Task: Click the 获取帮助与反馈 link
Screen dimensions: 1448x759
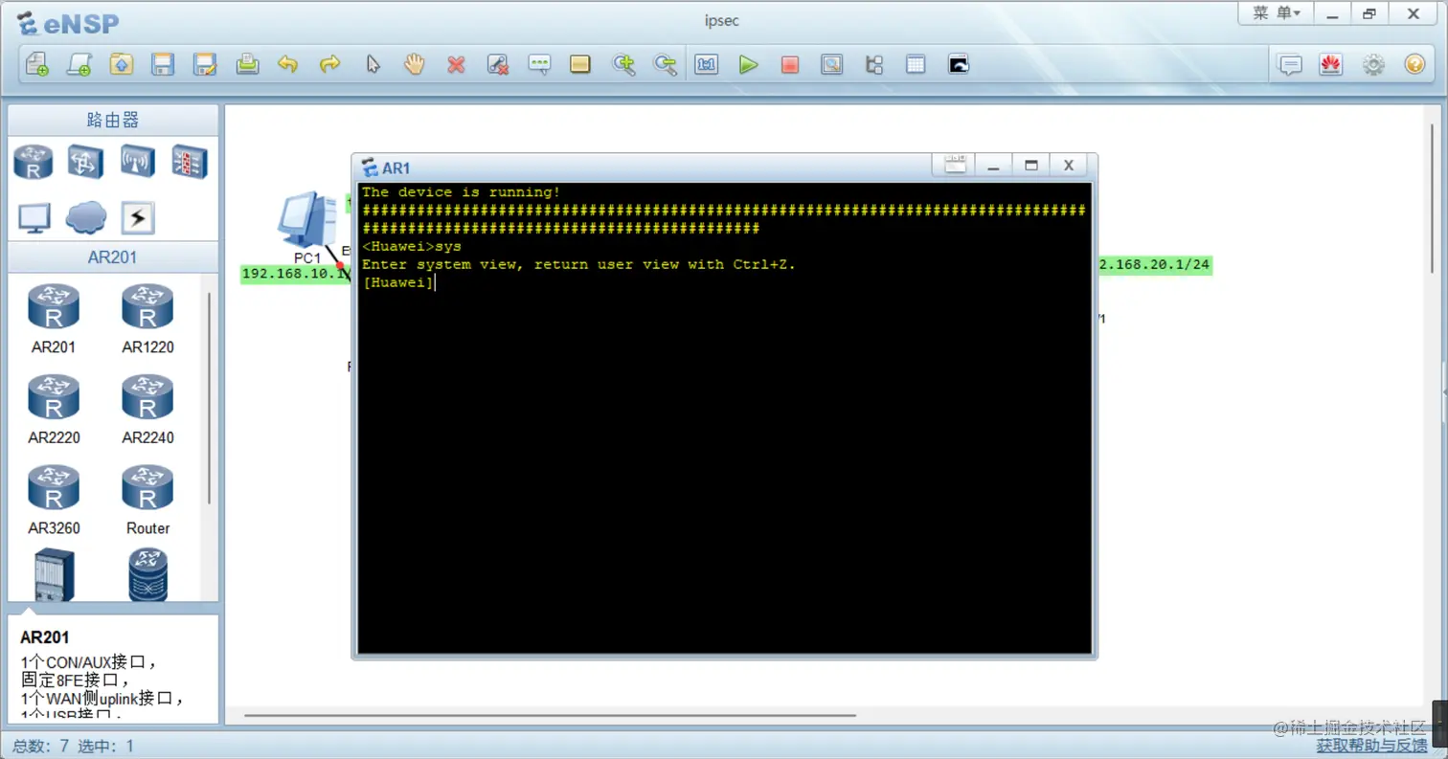Action: [x=1371, y=746]
